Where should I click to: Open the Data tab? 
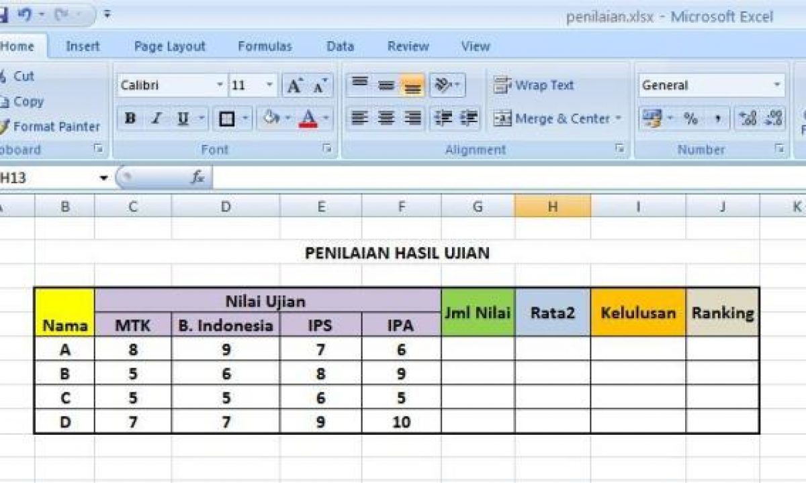pos(341,46)
